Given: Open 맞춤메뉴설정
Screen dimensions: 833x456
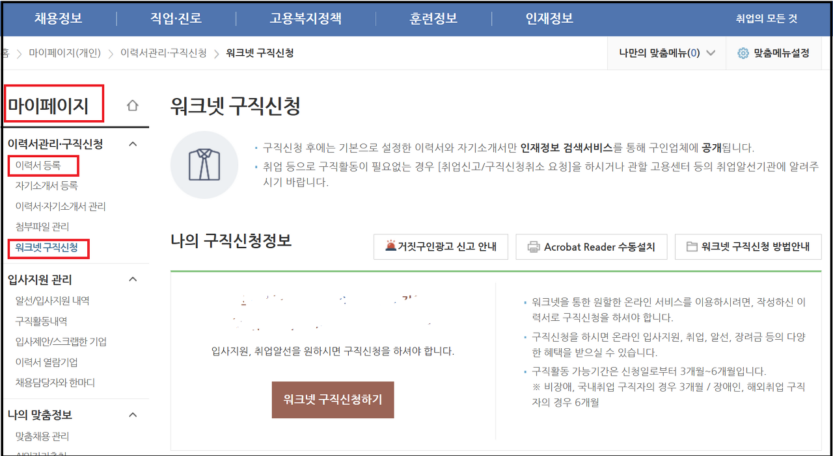Looking at the screenshot, I should pyautogui.click(x=772, y=53).
